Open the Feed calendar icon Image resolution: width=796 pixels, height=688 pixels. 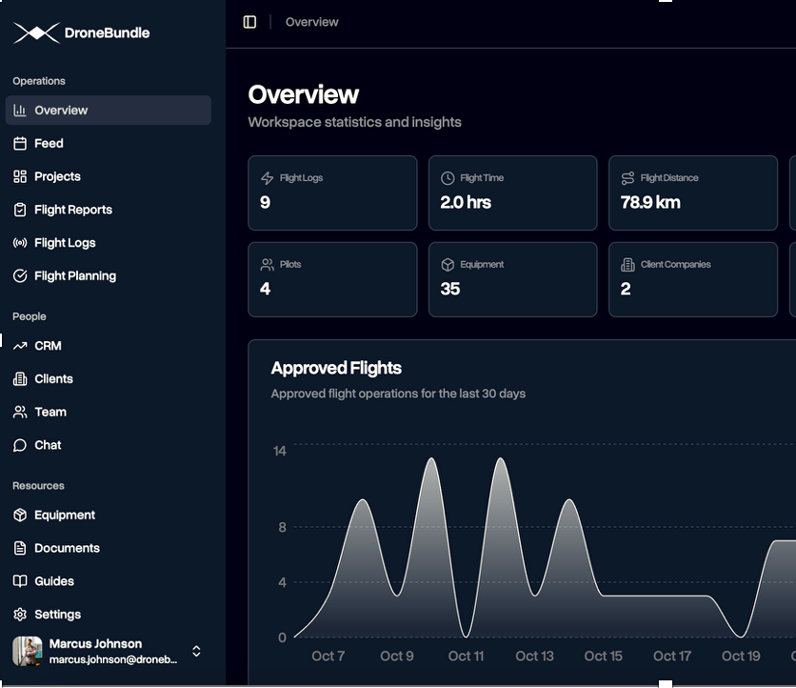[20, 143]
